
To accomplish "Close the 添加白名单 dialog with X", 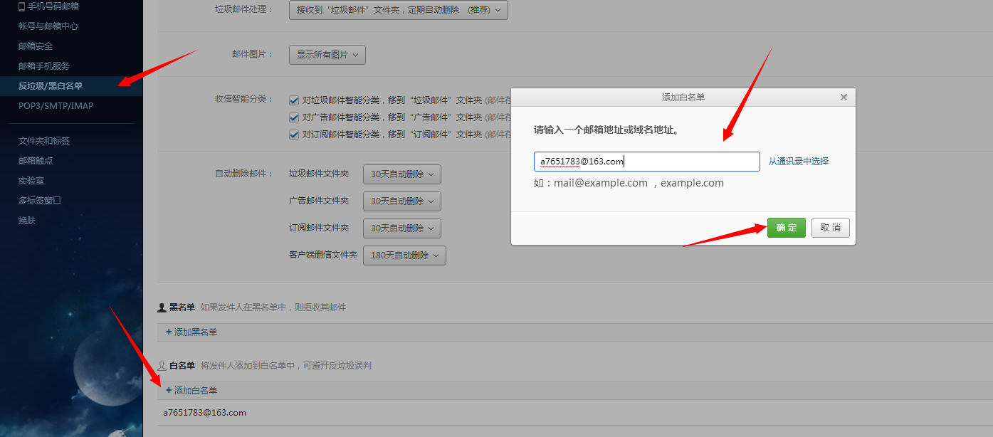I will pyautogui.click(x=844, y=98).
